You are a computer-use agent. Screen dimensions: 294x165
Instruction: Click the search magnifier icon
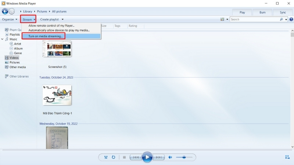[x=281, y=19]
